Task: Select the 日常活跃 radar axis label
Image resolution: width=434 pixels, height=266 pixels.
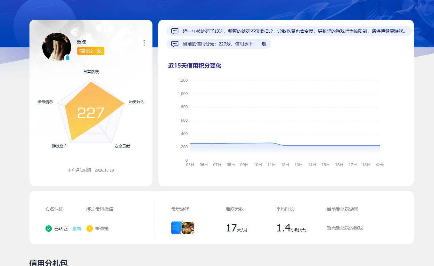Action: (91, 72)
